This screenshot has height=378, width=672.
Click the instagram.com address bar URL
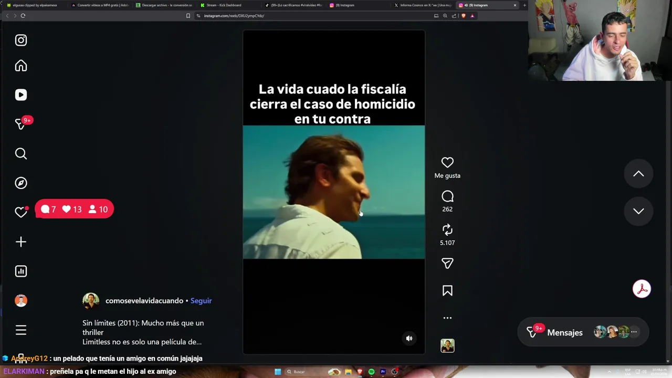(234, 16)
